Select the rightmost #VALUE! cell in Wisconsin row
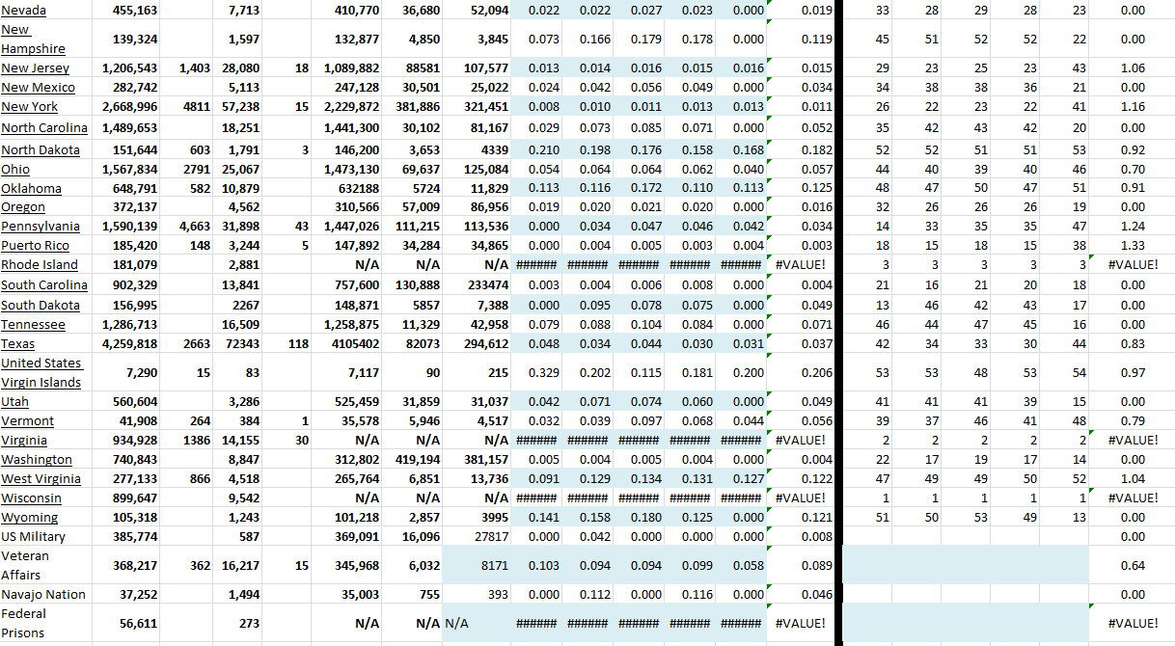Screen dimensions: 1175x646 pos(1134,498)
